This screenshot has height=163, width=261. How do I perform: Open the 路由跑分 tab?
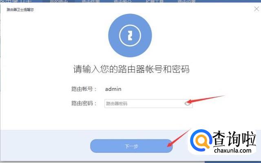pyautogui.click(x=122, y=1)
